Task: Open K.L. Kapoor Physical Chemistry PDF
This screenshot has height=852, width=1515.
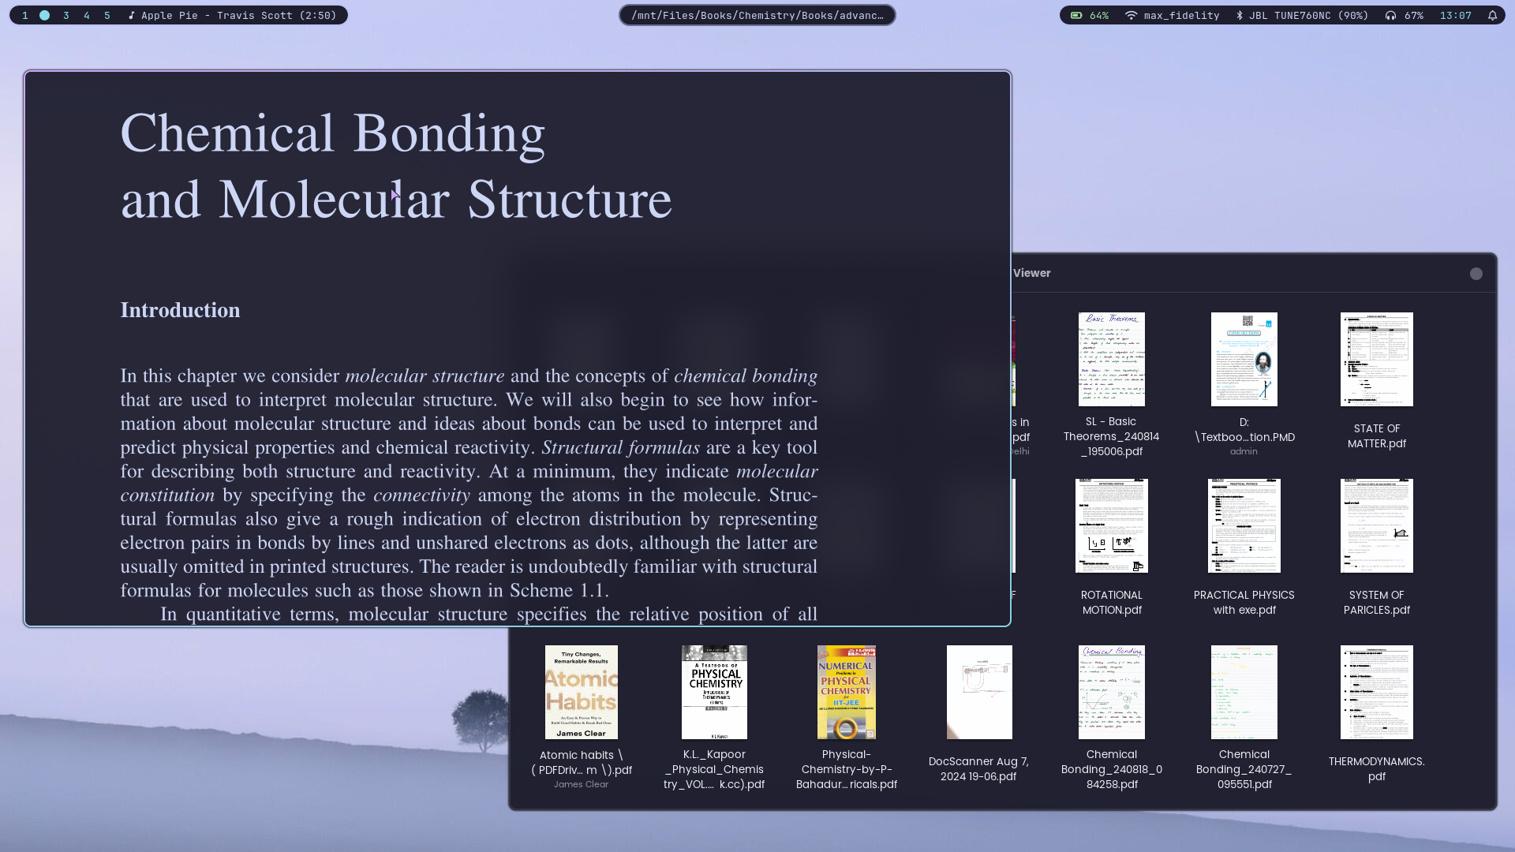Action: 714,692
